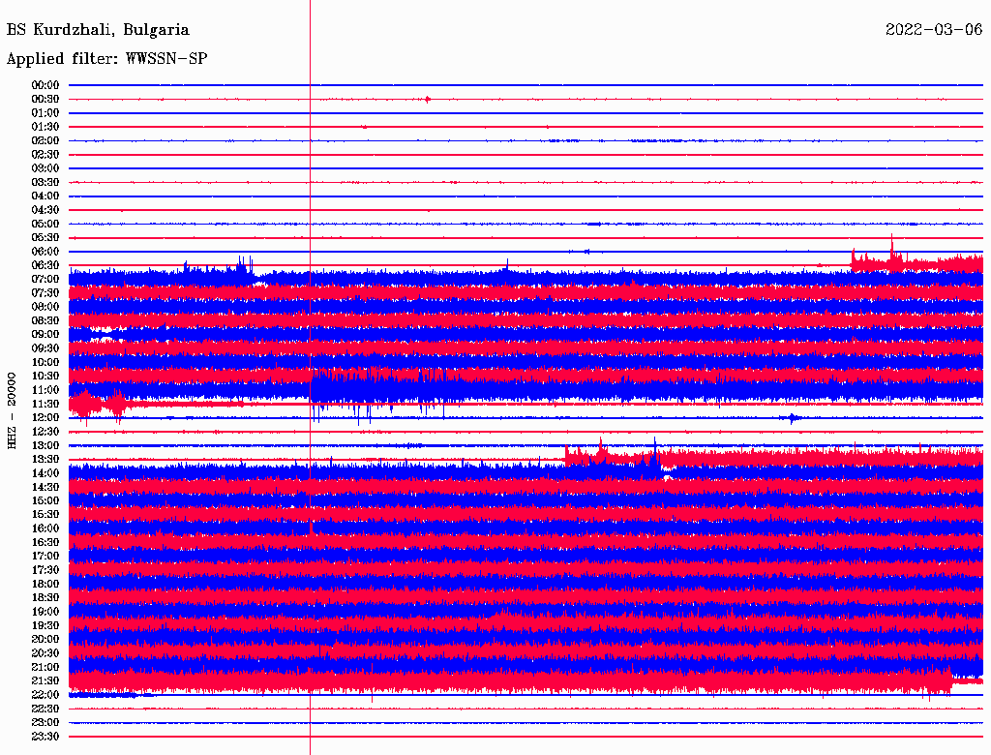The width and height of the screenshot is (991, 755).
Task: Select the 09:30 time label
Action: (45, 348)
